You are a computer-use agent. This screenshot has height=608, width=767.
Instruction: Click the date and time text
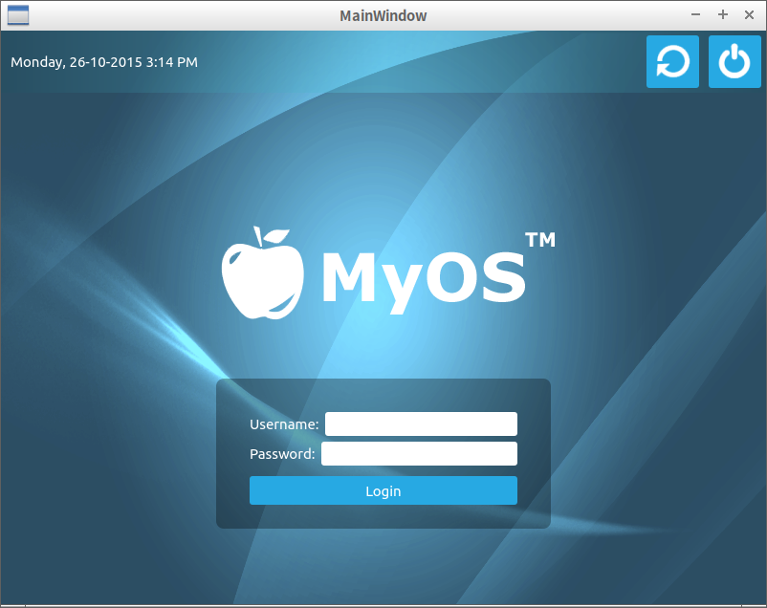tap(104, 62)
